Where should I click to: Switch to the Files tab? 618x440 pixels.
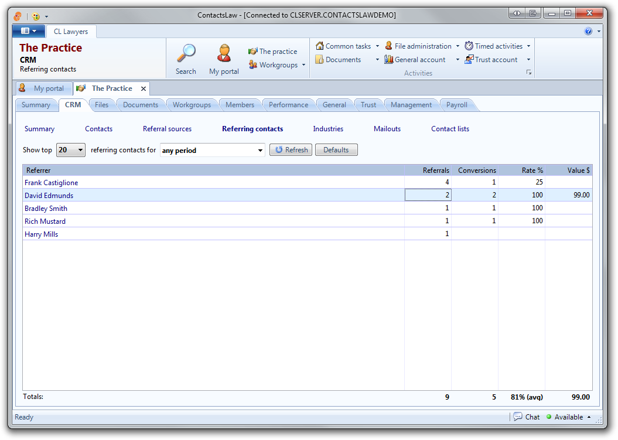tap(102, 105)
